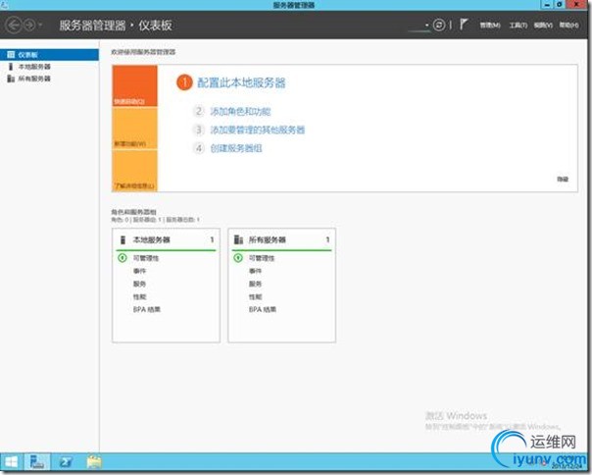Click the 隐藏 link in welcome panel

563,179
